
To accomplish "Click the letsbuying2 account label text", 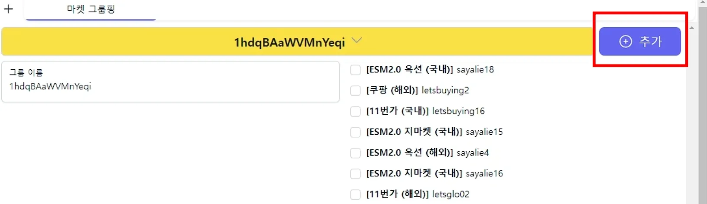I will (x=445, y=91).
